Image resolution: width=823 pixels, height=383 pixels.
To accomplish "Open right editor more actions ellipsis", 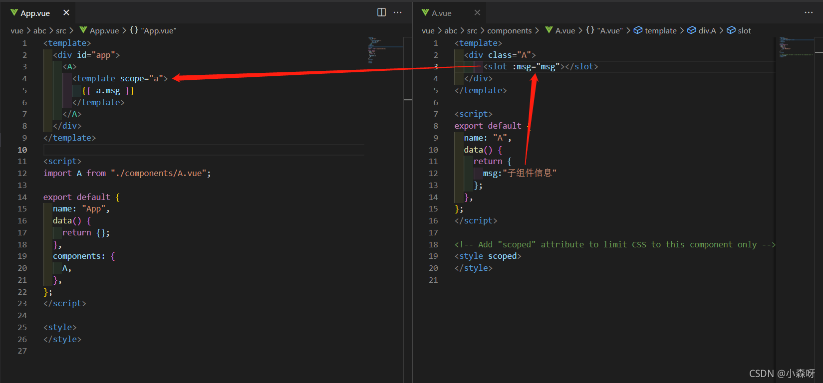I will (809, 12).
